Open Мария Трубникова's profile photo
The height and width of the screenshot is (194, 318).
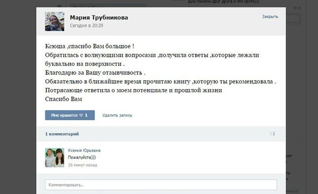[55, 21]
